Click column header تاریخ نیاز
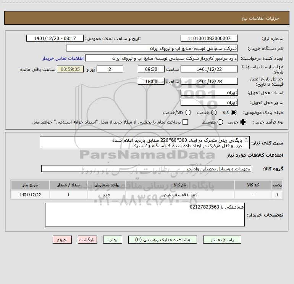The height and width of the screenshot is (284, 294). 30,185
